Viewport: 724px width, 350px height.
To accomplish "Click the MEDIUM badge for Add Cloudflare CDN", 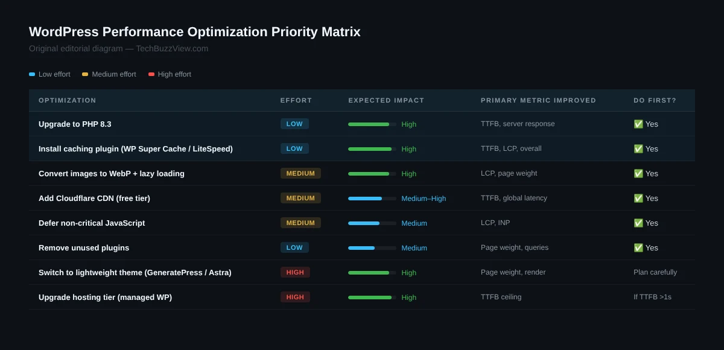I will click(x=300, y=198).
